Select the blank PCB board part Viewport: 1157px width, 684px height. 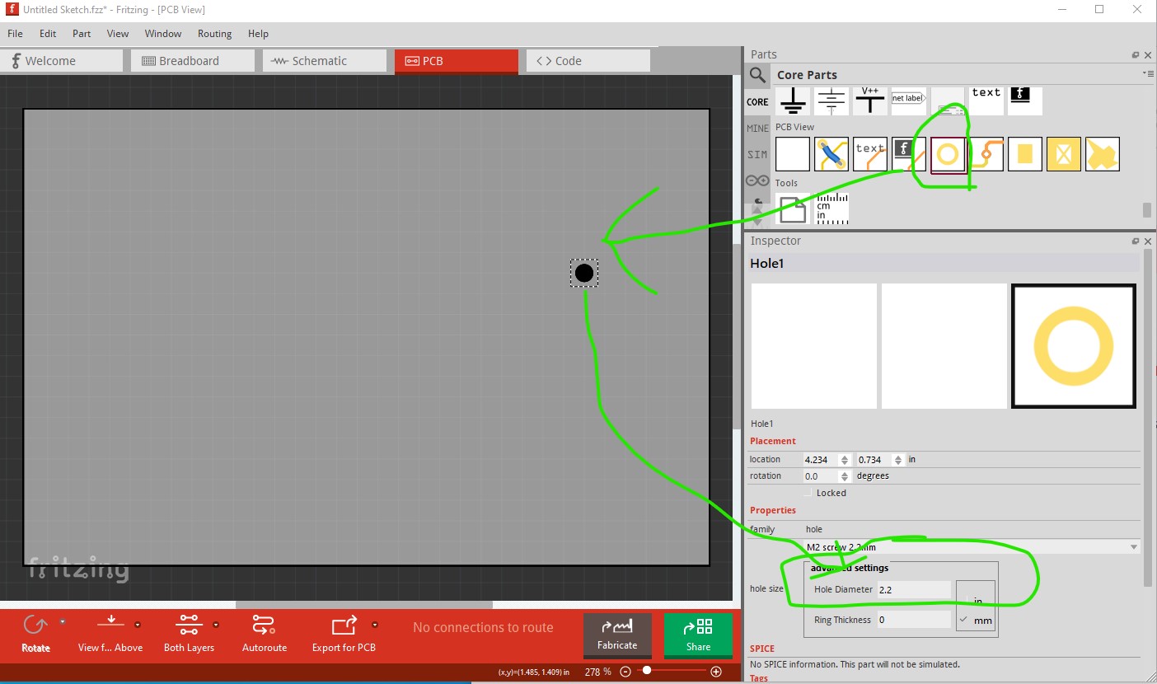(x=793, y=154)
